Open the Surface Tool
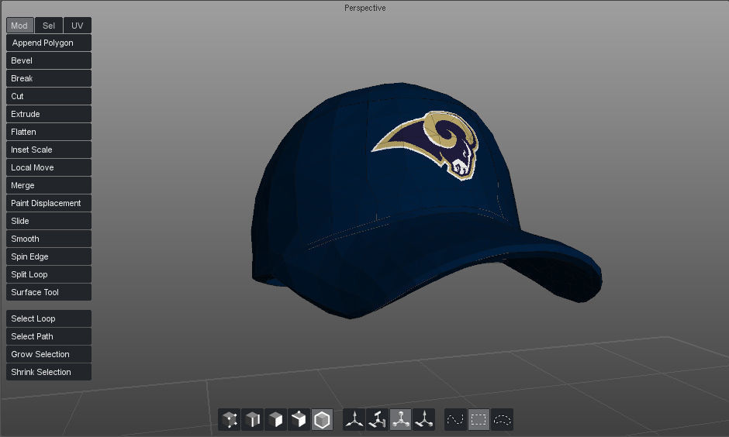This screenshot has height=437, width=729. point(49,292)
